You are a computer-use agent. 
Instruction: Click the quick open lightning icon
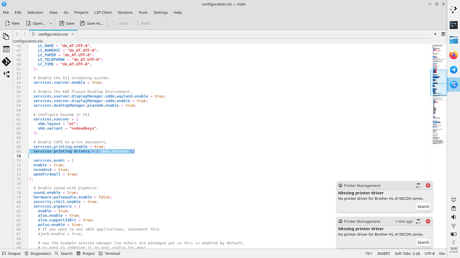pyautogui.click(x=435, y=34)
